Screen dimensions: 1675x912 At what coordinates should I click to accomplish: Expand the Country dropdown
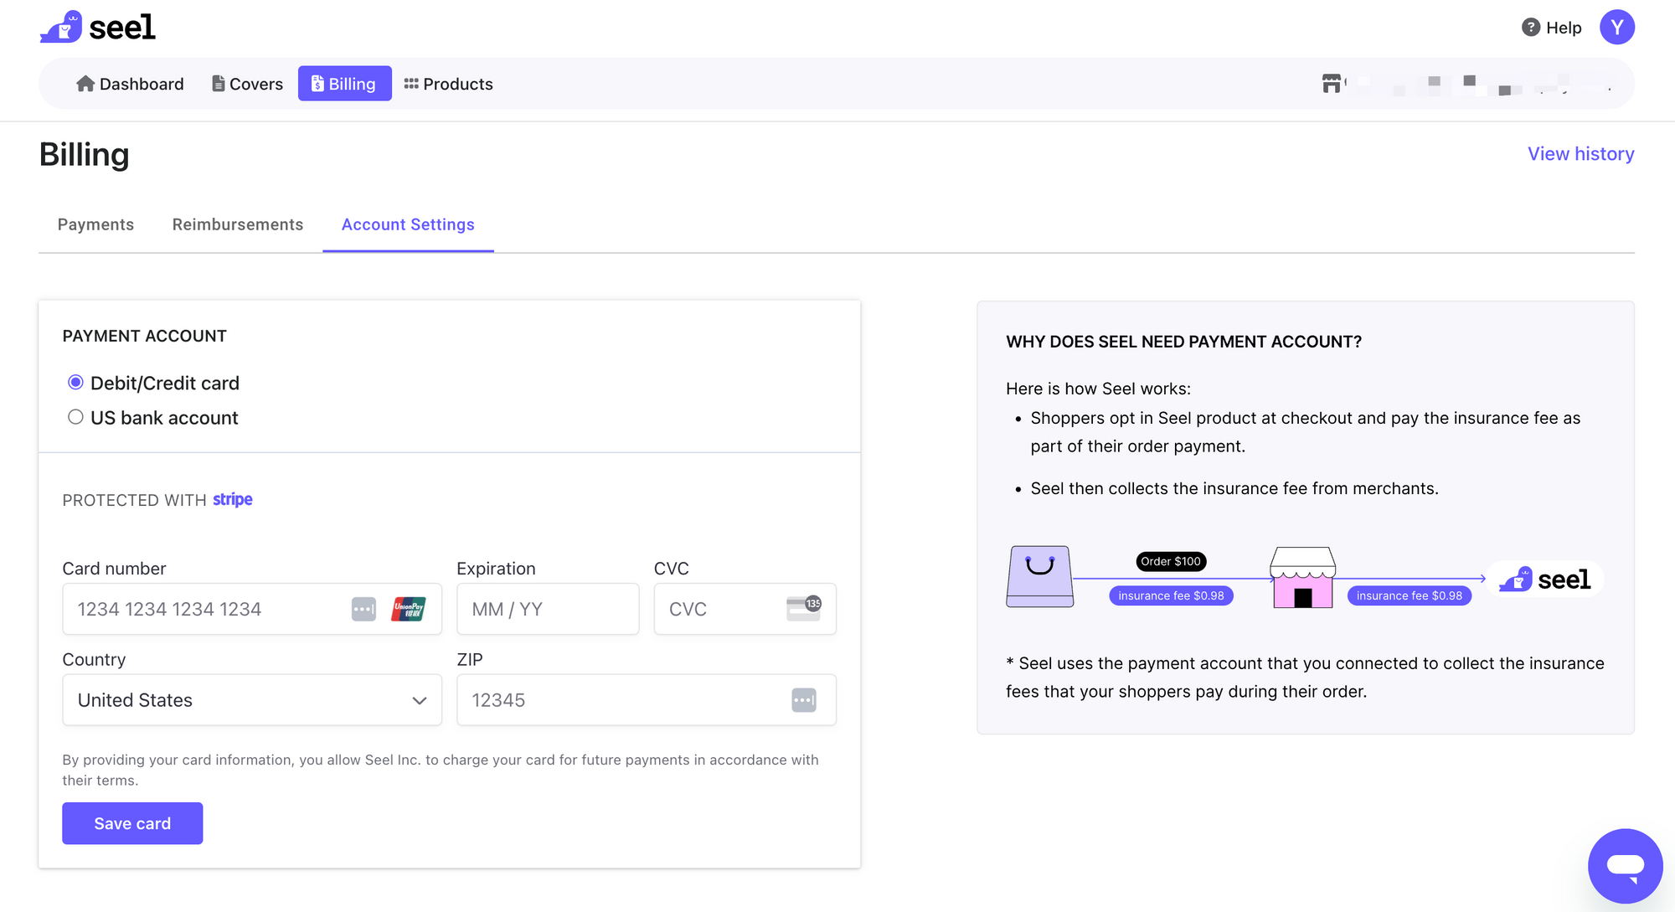click(251, 700)
